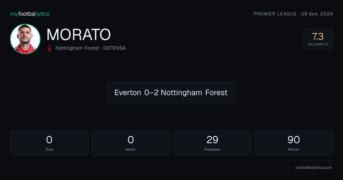Open Morato's player photo

coord(25,39)
